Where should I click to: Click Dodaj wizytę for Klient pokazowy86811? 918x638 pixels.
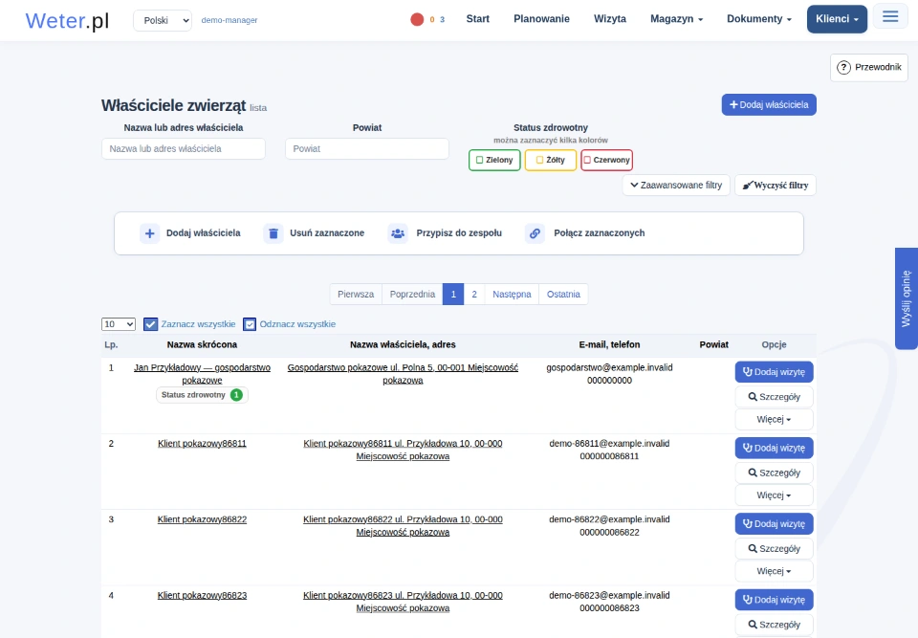click(774, 449)
